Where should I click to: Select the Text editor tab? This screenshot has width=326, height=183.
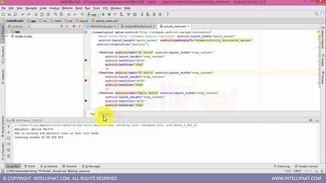[x=93, y=114]
